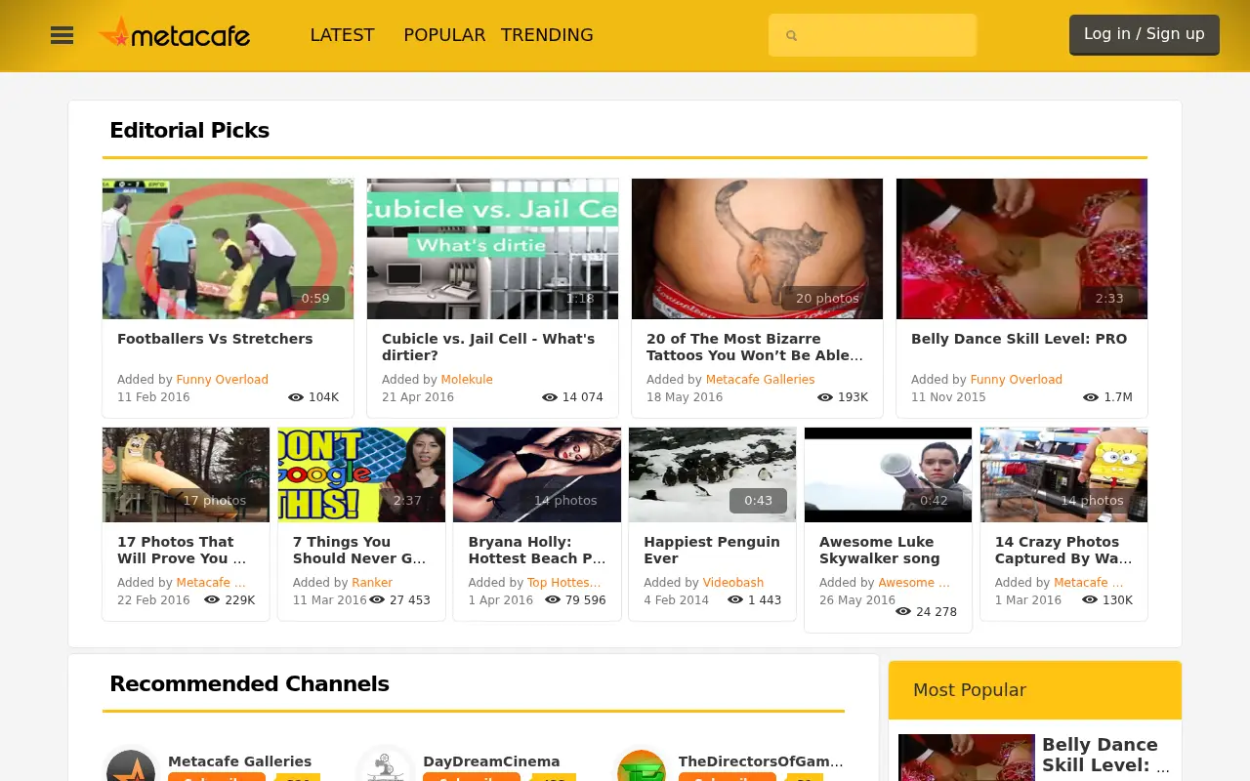Click eye views icon on Footballers Vs Stretchers
The image size is (1250, 781).
(296, 397)
